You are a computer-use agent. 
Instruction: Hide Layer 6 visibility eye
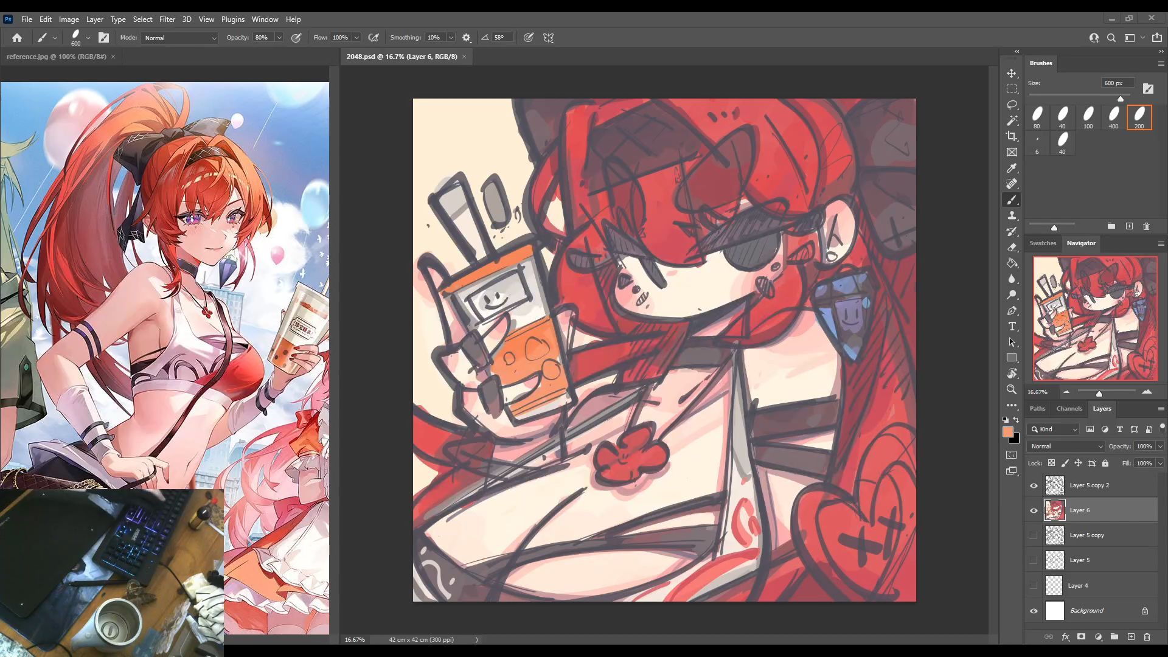(1034, 510)
